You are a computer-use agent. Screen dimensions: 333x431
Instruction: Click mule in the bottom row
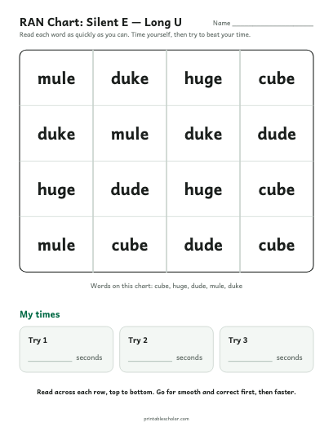(x=56, y=245)
